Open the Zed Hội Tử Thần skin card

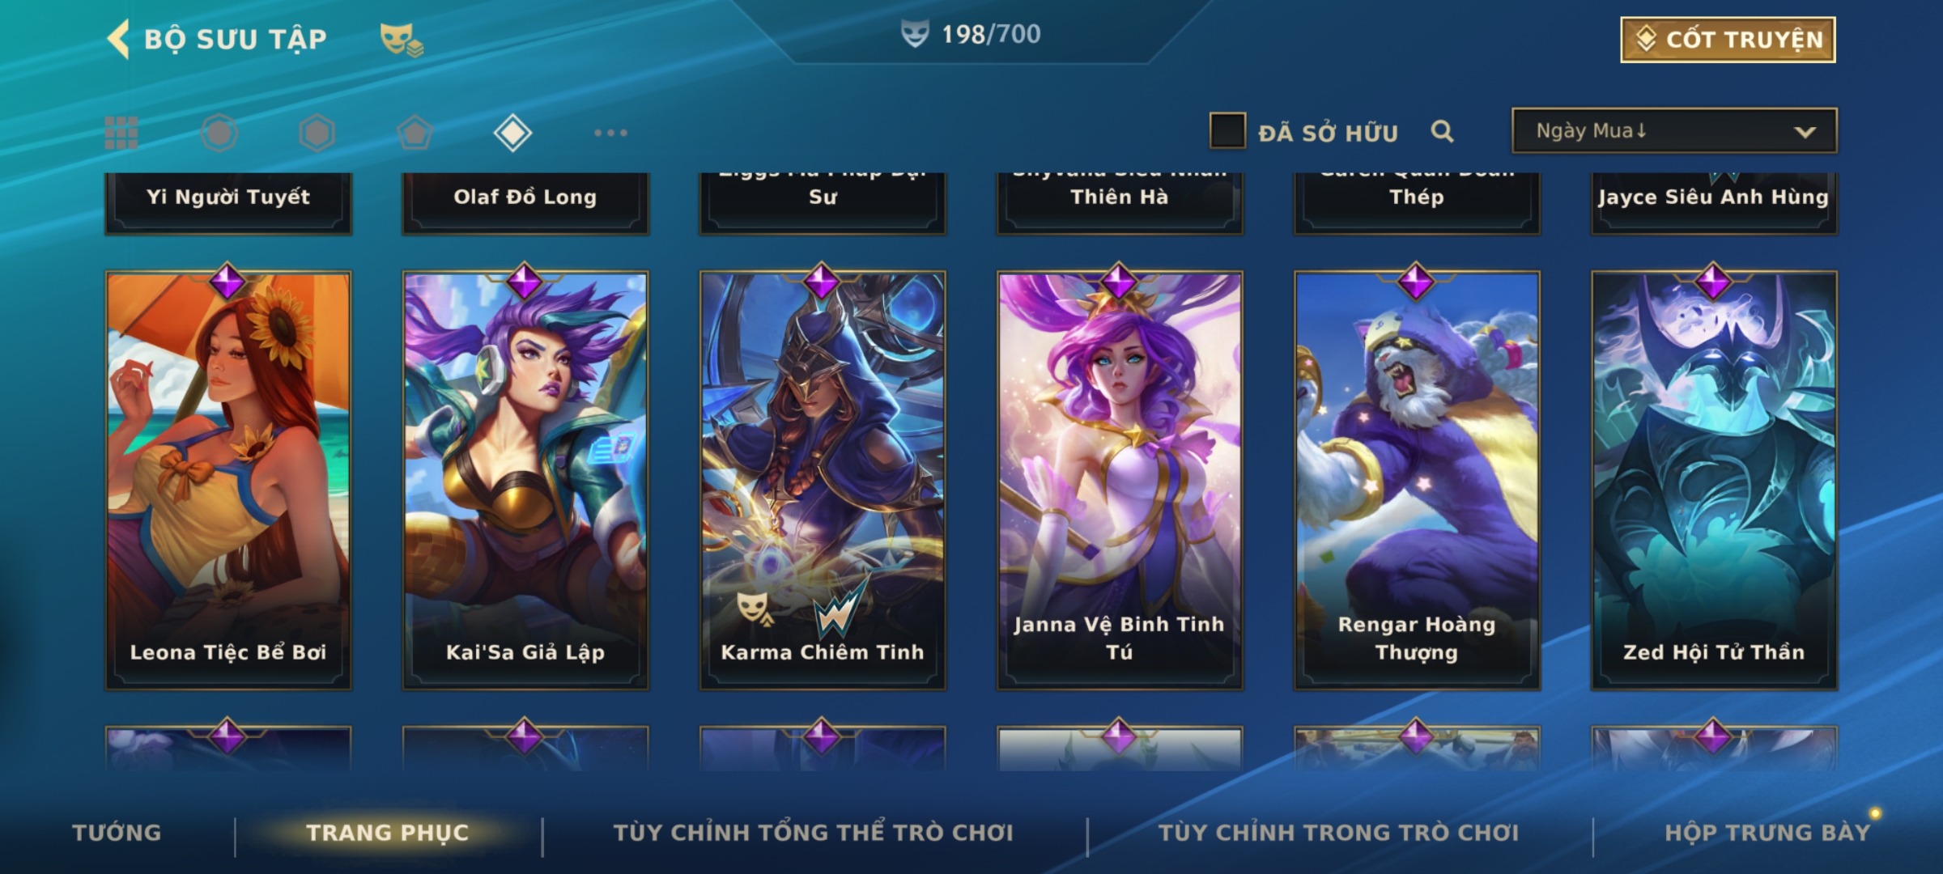(1714, 481)
